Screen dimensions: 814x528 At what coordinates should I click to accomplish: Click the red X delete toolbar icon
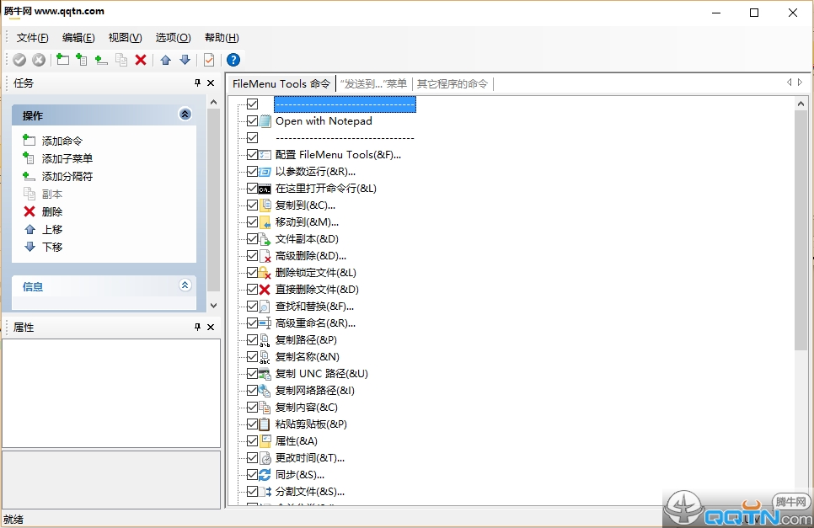click(141, 60)
